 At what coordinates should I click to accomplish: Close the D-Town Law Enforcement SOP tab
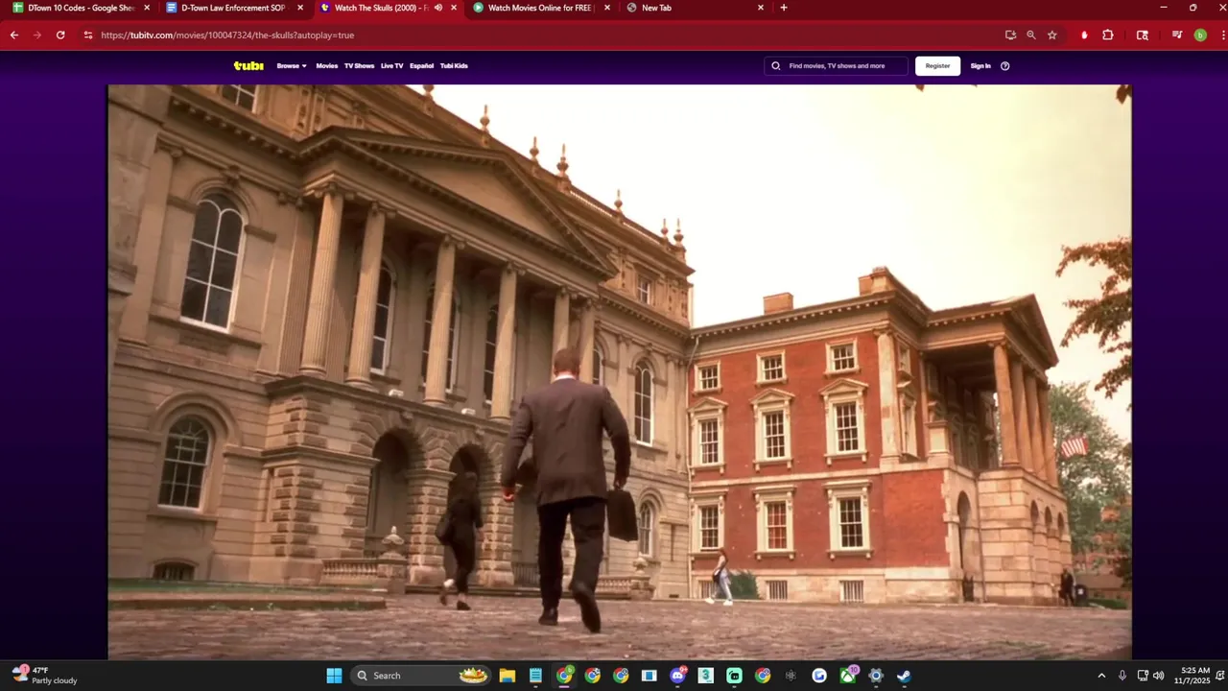pyautogui.click(x=300, y=8)
